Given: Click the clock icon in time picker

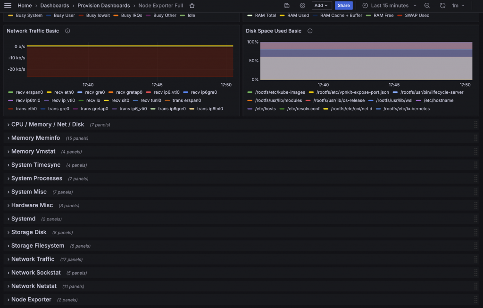Looking at the screenshot, I should (x=365, y=6).
